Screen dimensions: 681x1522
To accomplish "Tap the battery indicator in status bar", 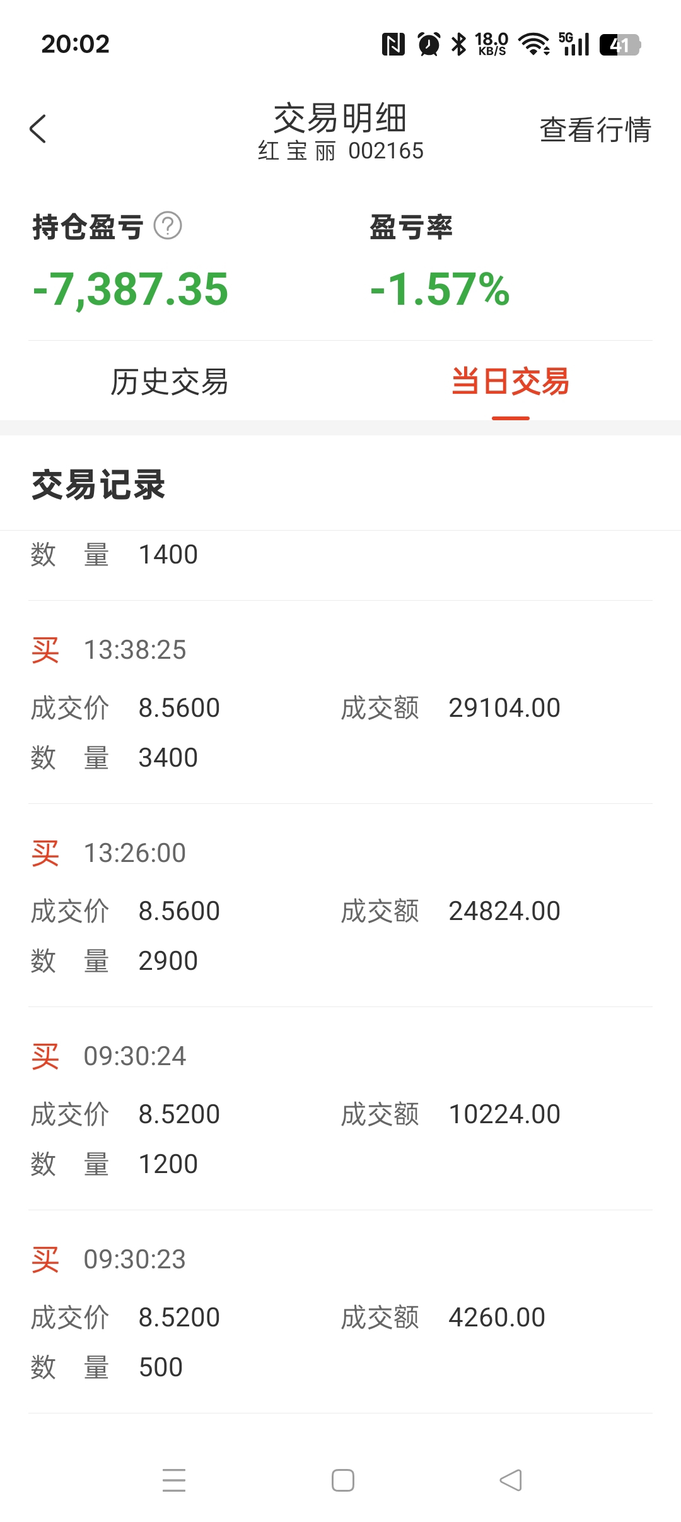I will coord(620,45).
